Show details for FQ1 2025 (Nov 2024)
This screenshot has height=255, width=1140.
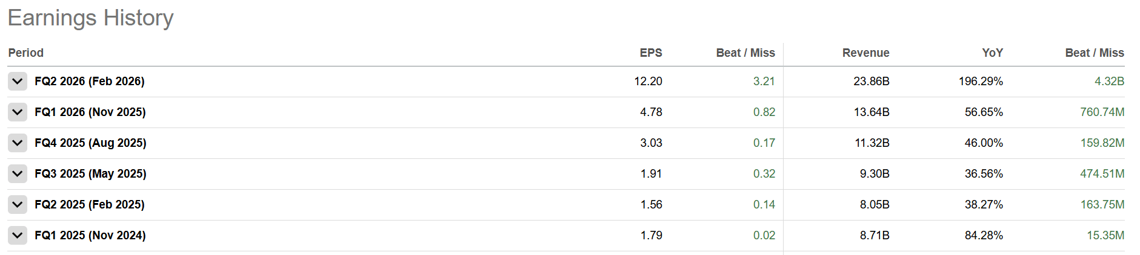(x=18, y=235)
